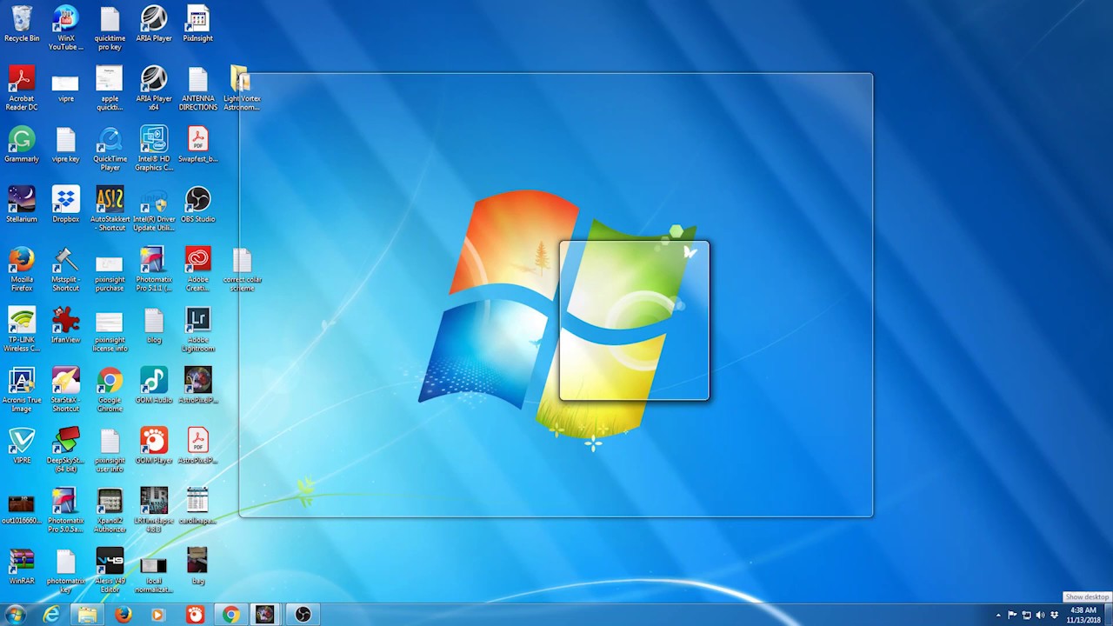The image size is (1113, 626).
Task: Open Internet Explorer from the taskbar
Action: [x=51, y=615]
